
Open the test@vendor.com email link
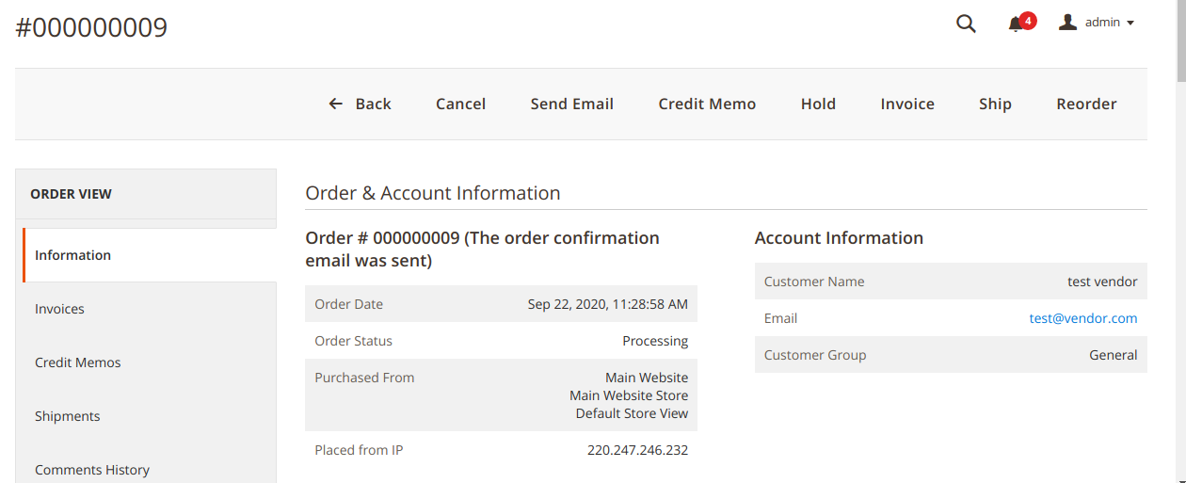tap(1082, 318)
